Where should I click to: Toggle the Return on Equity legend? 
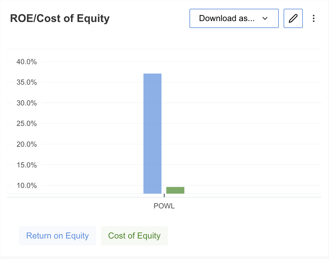(x=57, y=236)
